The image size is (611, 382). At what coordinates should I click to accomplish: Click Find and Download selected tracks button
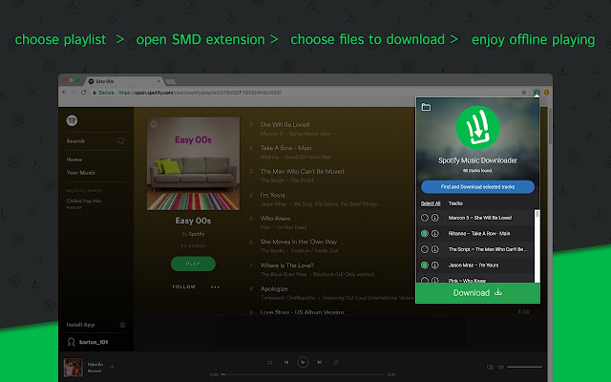pos(477,187)
